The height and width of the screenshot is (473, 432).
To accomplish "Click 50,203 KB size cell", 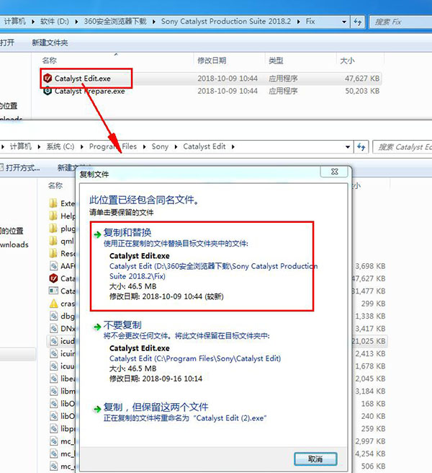I will (x=362, y=91).
